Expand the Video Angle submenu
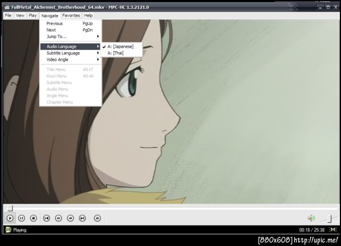This screenshot has height=246, width=341. point(70,60)
